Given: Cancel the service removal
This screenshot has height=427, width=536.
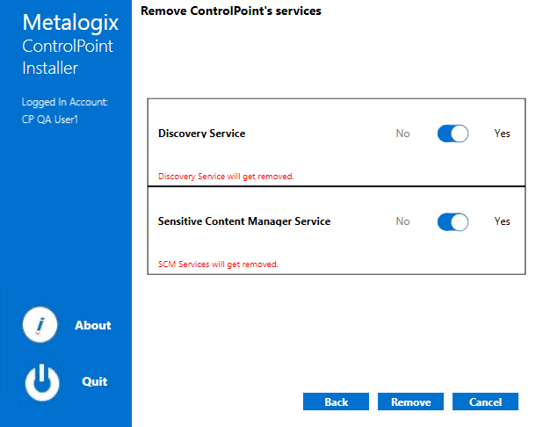Looking at the screenshot, I should tap(485, 402).
